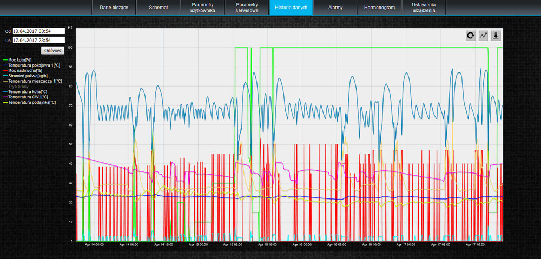Go to the Alarmy tab

point(335,8)
